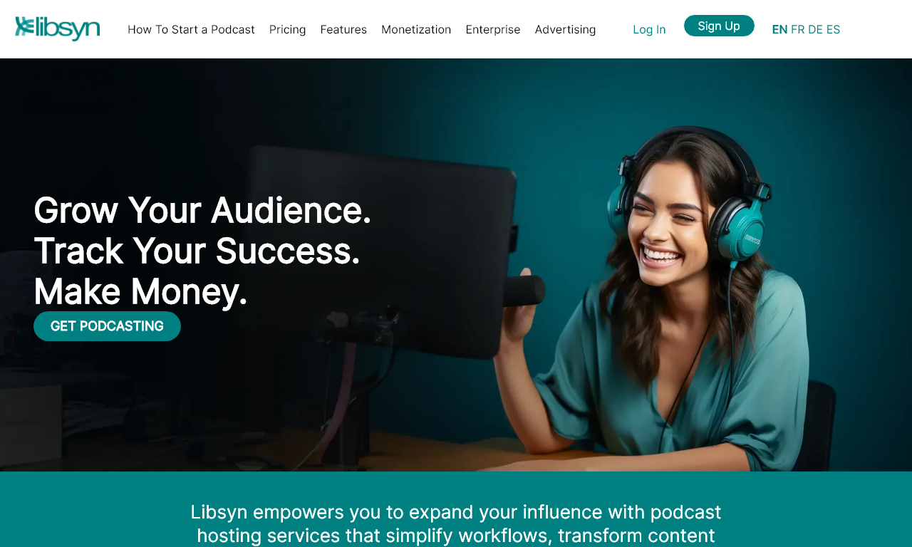Go to the Pricing menu item

coord(287,29)
